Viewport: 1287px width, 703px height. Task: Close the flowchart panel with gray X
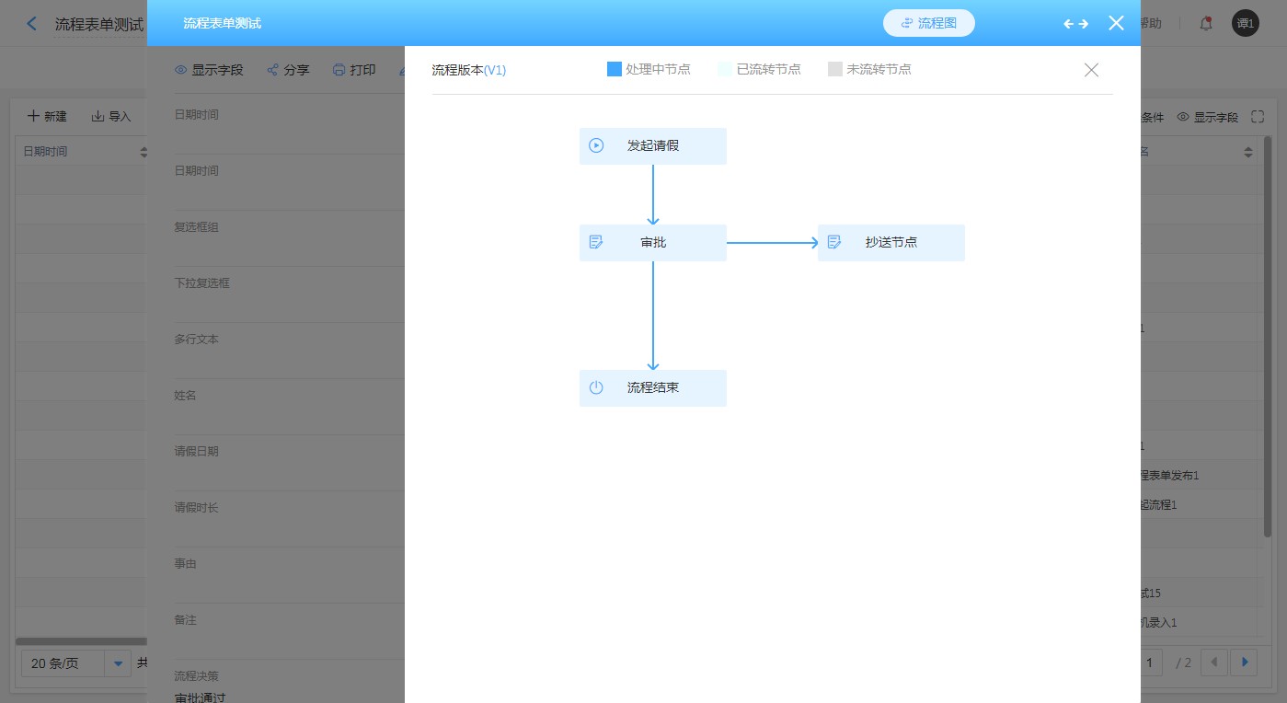[x=1091, y=70]
